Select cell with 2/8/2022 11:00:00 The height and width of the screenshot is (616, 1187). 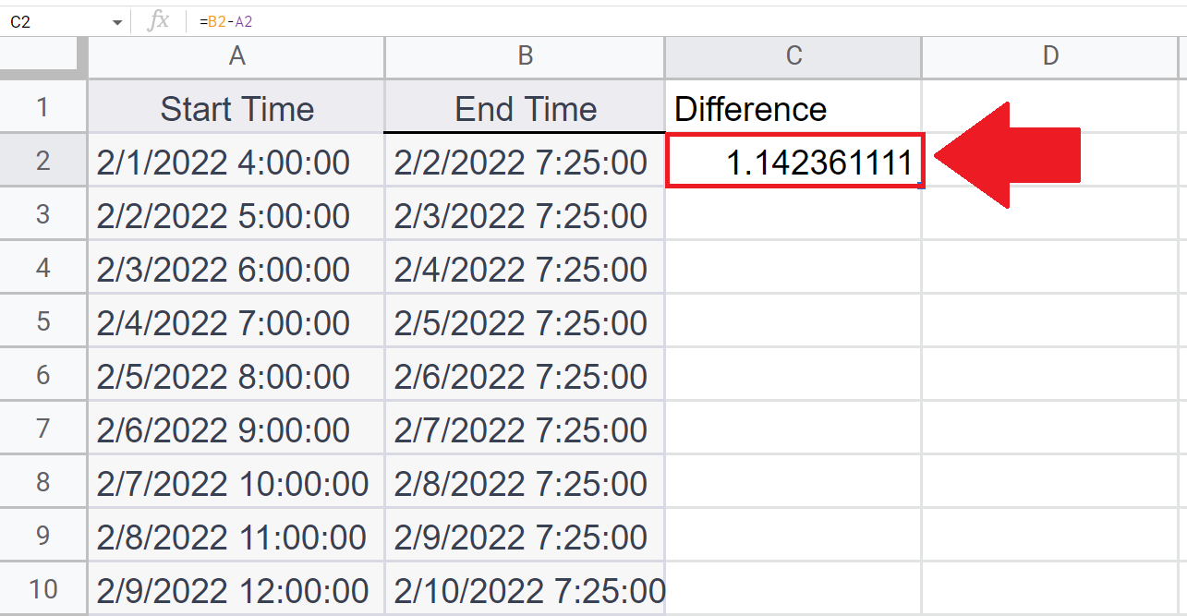click(236, 536)
